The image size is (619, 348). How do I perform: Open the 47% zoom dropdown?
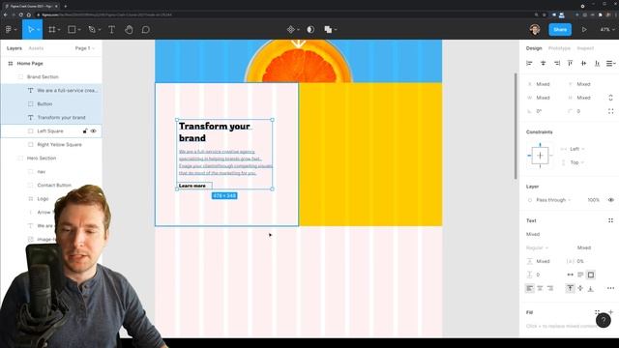click(606, 30)
